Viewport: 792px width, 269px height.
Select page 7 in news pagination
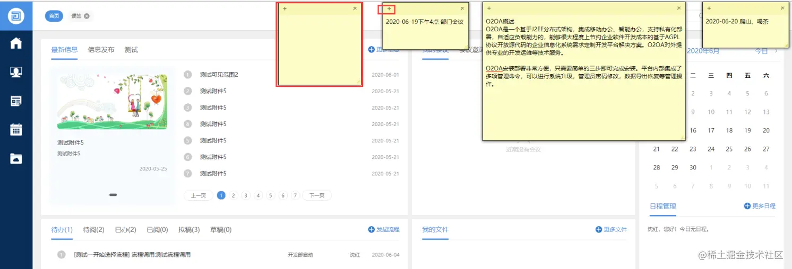pos(296,195)
